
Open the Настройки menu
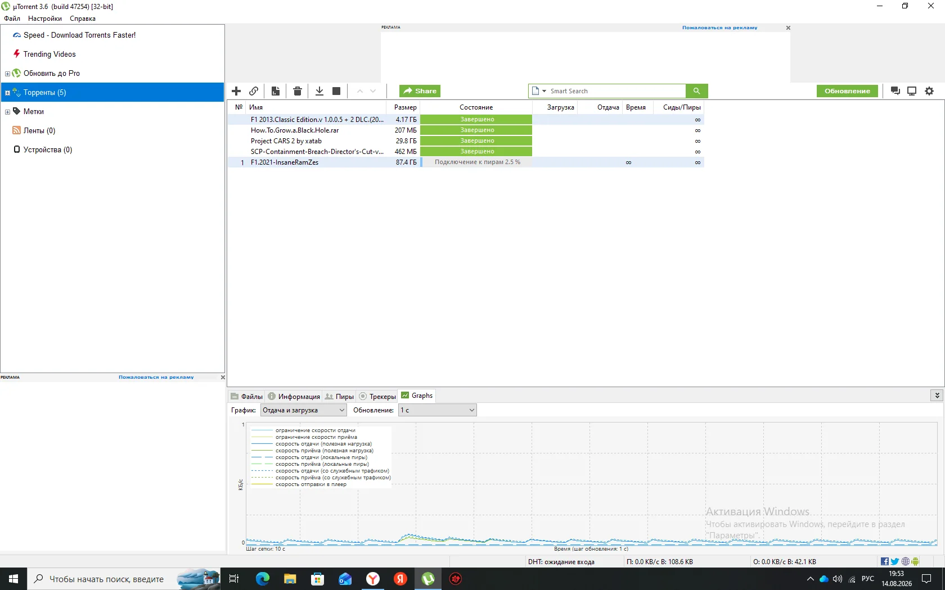click(45, 19)
